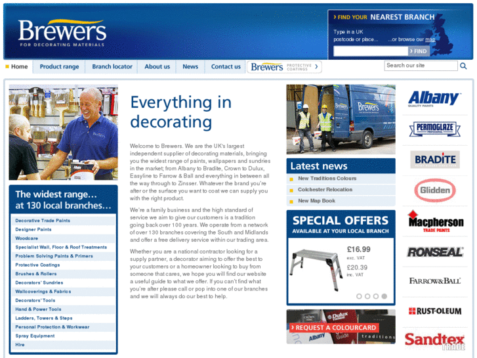Open the Albany brand logo

[434, 99]
